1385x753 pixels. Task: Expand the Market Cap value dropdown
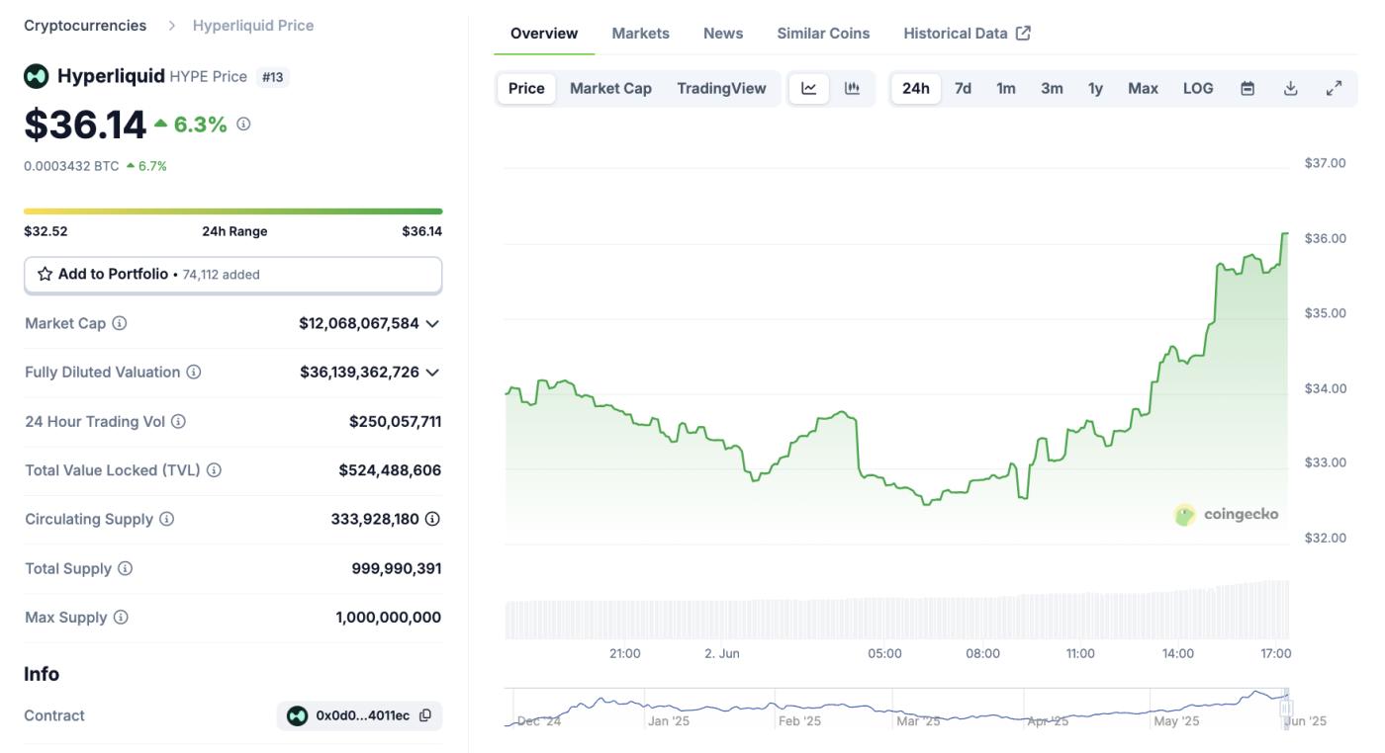[x=432, y=323]
